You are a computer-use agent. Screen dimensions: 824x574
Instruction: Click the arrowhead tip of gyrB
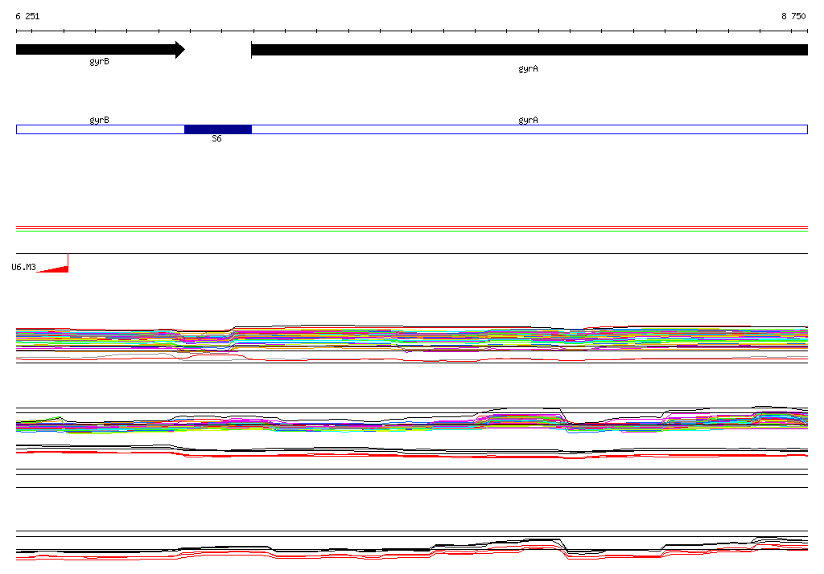pos(182,50)
